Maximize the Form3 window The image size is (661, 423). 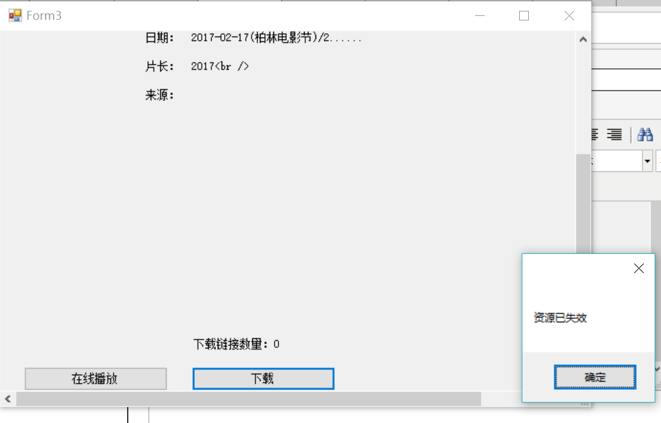(x=524, y=15)
